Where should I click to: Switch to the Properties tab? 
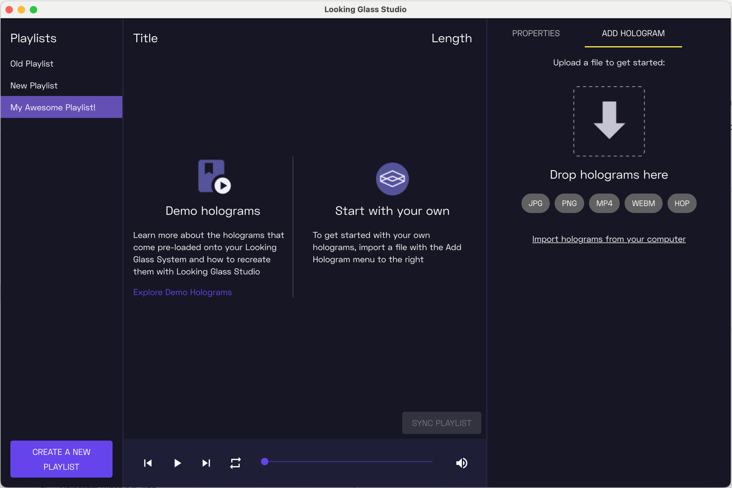click(536, 33)
